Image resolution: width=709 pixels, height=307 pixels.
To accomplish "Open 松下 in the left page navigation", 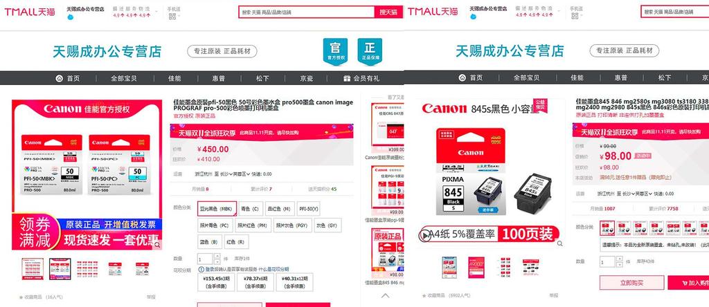I will [x=262, y=78].
